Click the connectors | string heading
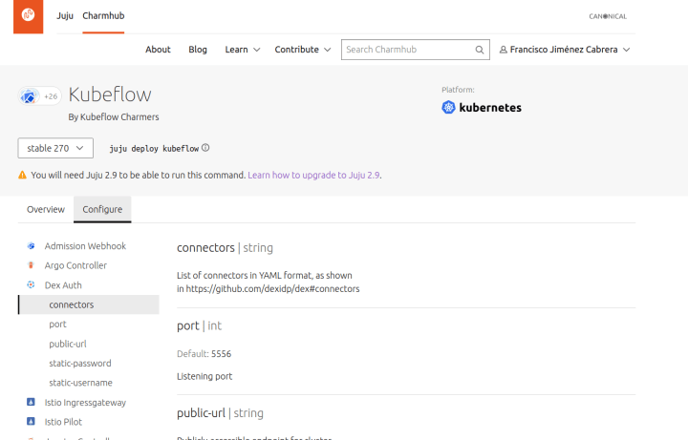Screen dimensions: 688x440 (225, 248)
